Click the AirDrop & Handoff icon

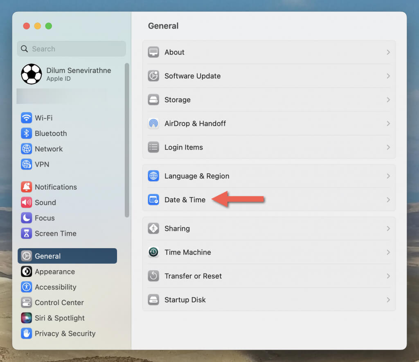pyautogui.click(x=153, y=124)
